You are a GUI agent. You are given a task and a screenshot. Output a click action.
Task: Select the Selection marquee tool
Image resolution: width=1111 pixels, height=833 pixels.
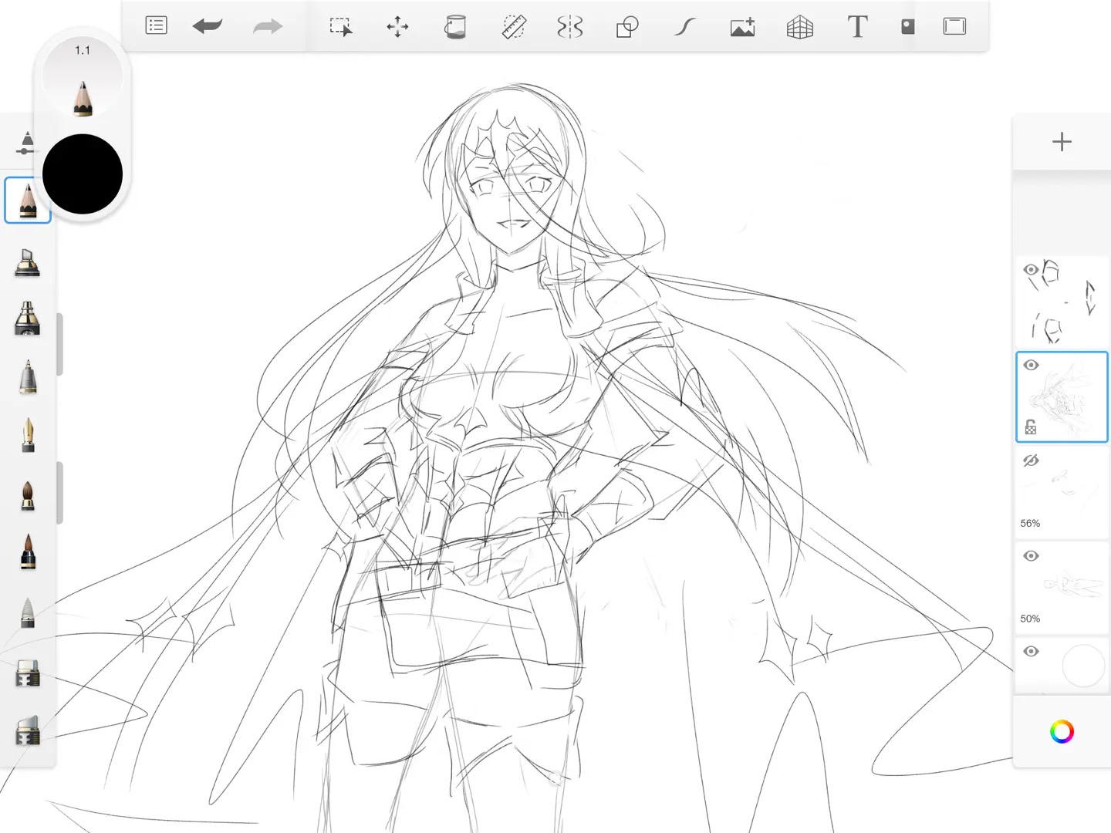click(340, 27)
